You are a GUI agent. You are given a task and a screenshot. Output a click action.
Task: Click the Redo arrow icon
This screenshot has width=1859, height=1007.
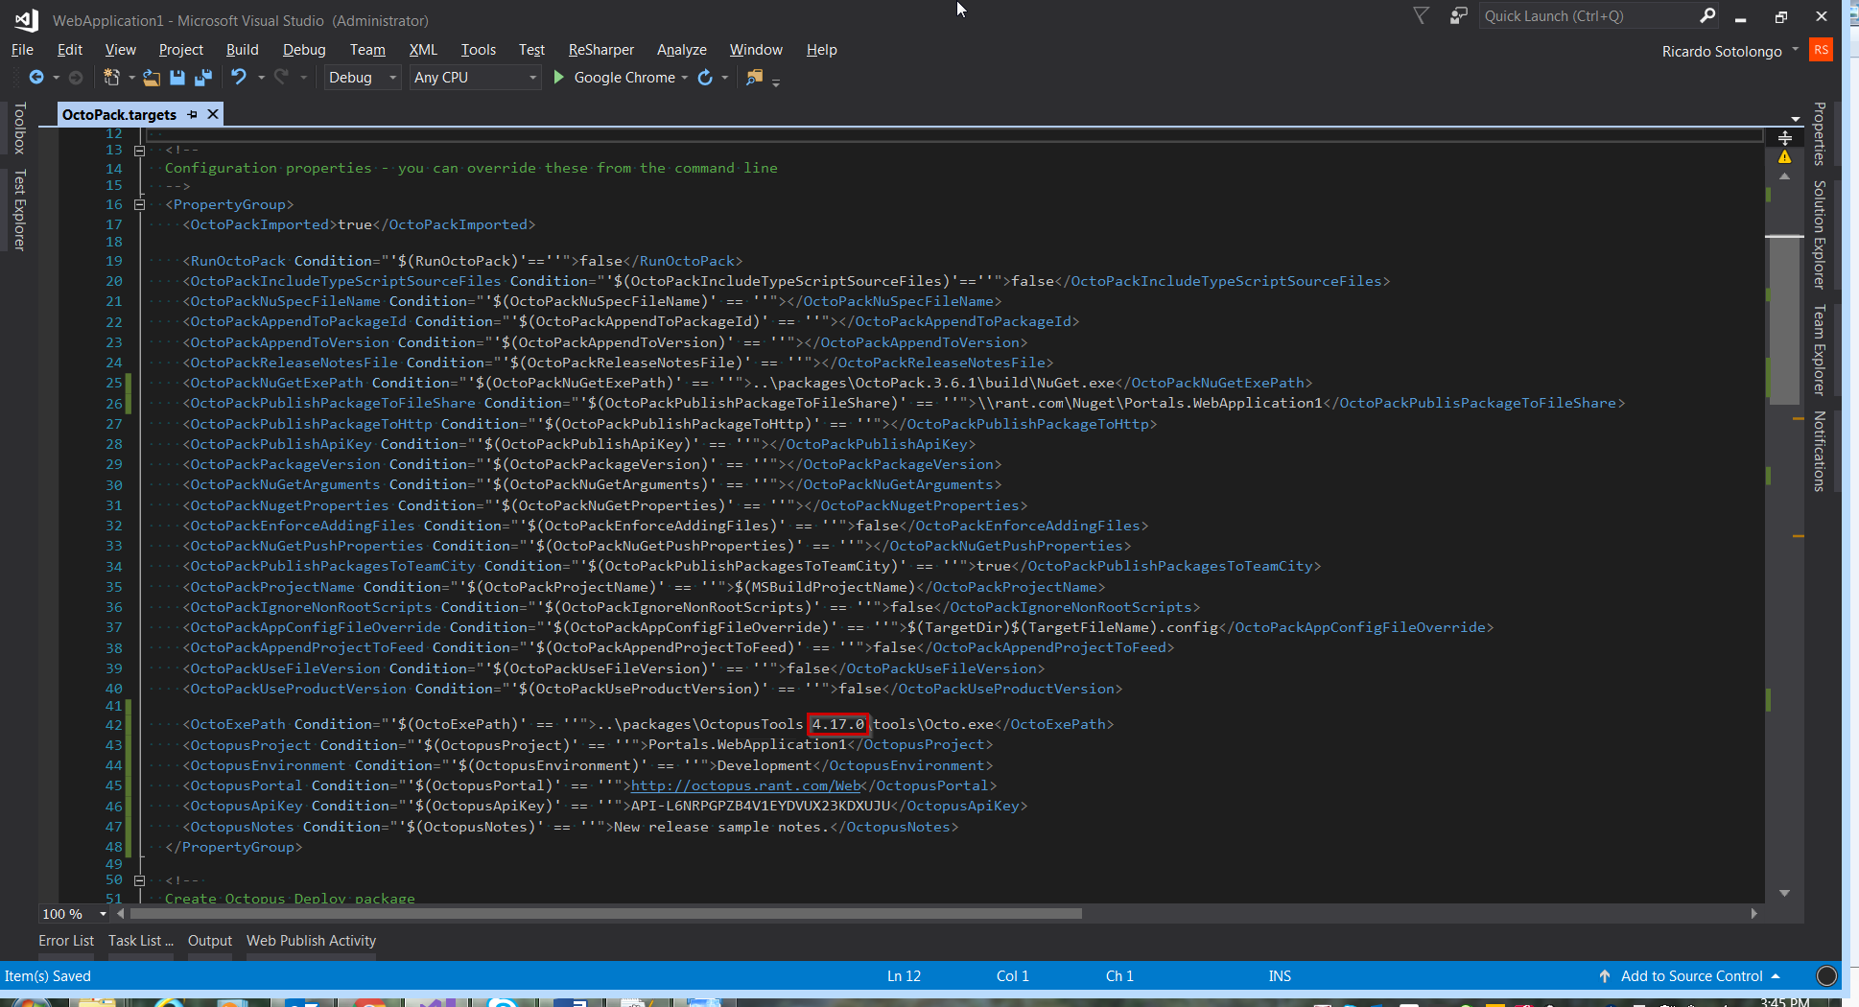pyautogui.click(x=281, y=78)
